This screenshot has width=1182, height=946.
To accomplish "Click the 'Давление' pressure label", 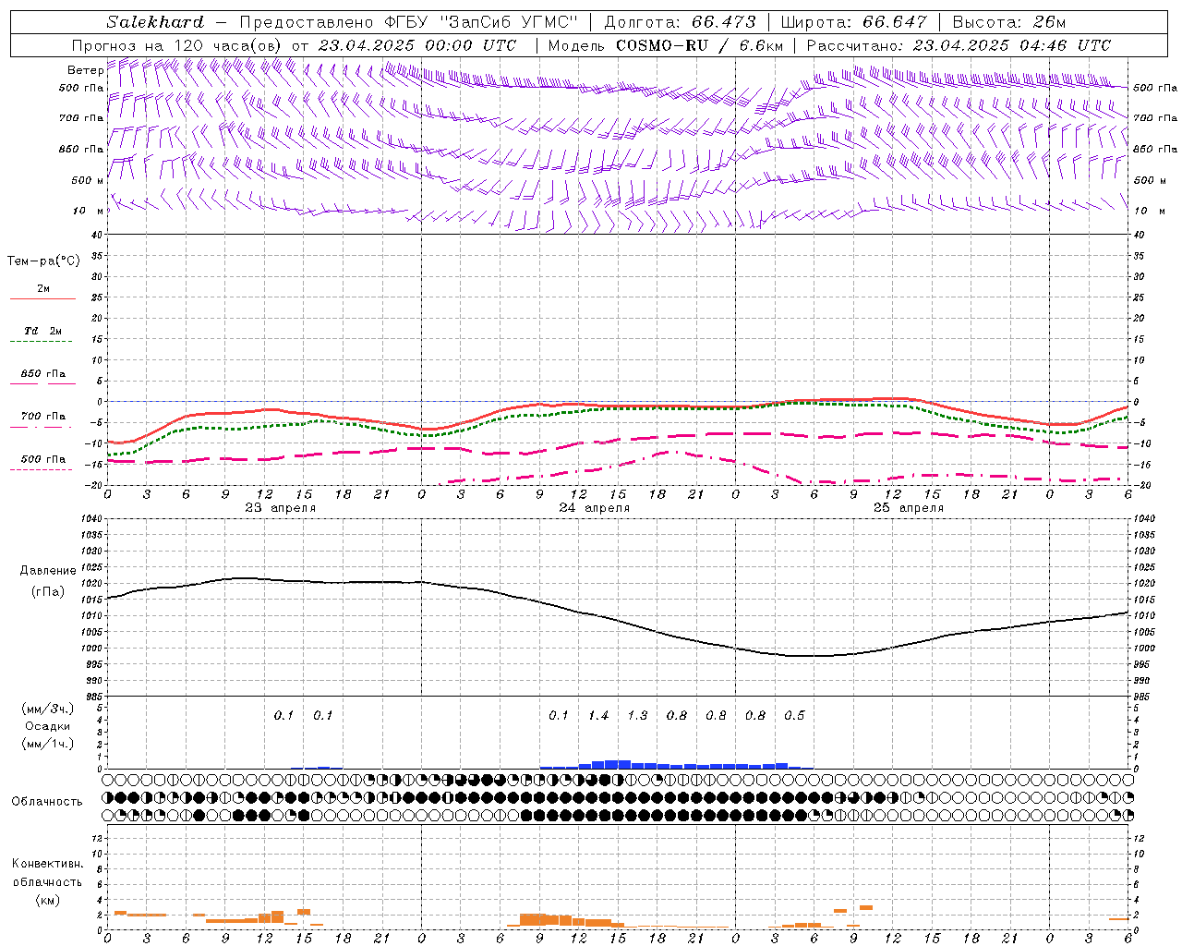I will coord(48,571).
